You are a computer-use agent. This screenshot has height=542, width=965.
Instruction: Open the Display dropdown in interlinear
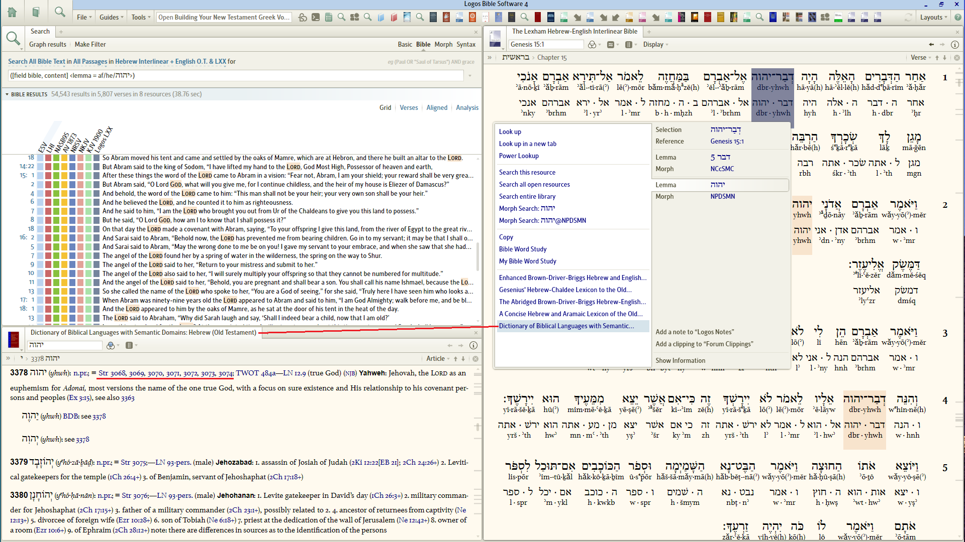pos(655,45)
